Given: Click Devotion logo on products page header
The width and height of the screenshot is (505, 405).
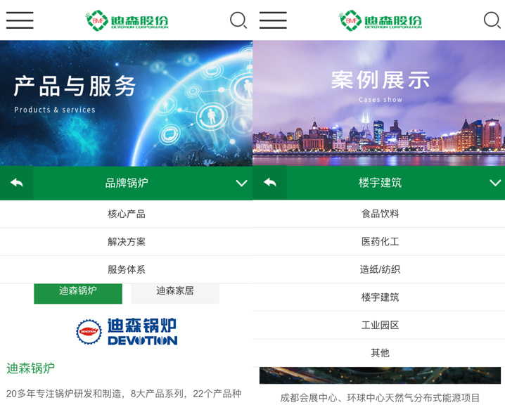Looking at the screenshot, I should pos(127,20).
